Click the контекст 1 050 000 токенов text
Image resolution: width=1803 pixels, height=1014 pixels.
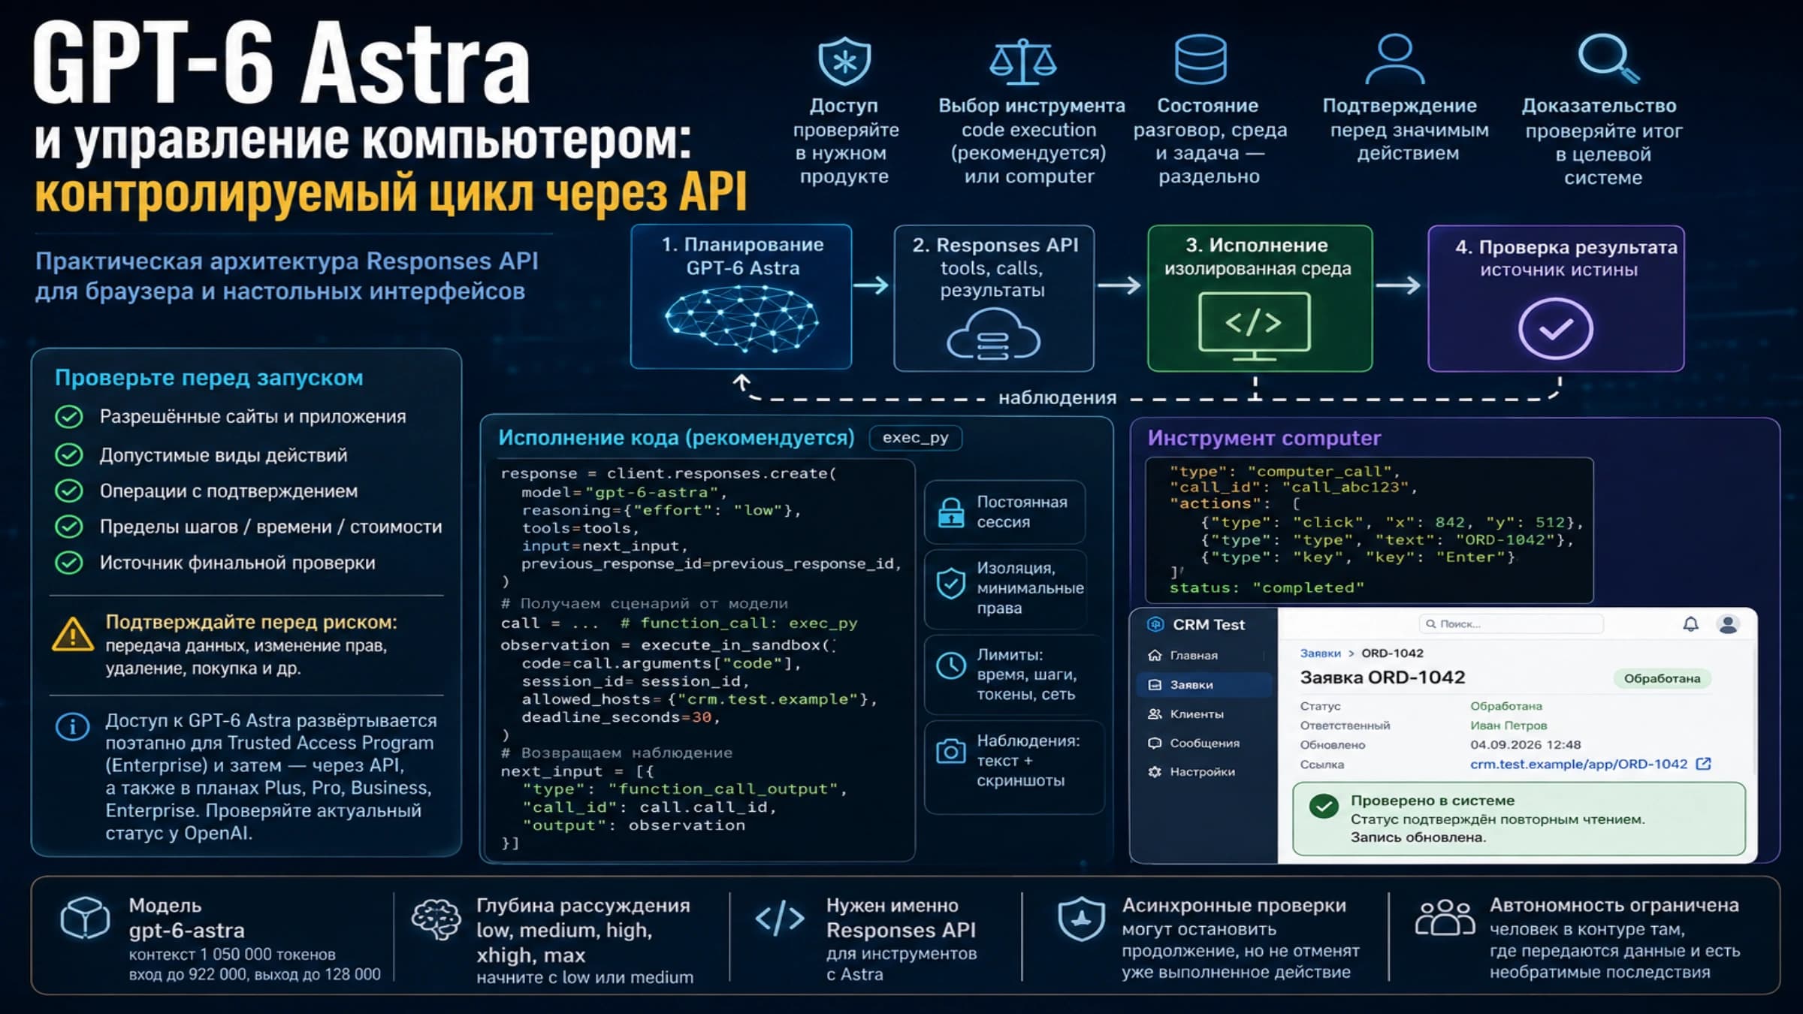click(x=232, y=955)
